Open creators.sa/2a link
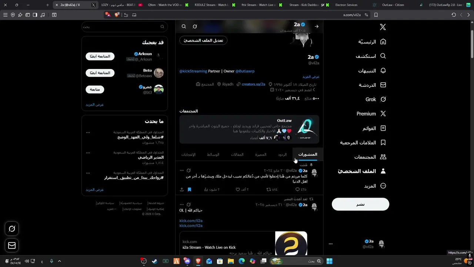Viewport: 474px width, 267px height. click(x=253, y=84)
